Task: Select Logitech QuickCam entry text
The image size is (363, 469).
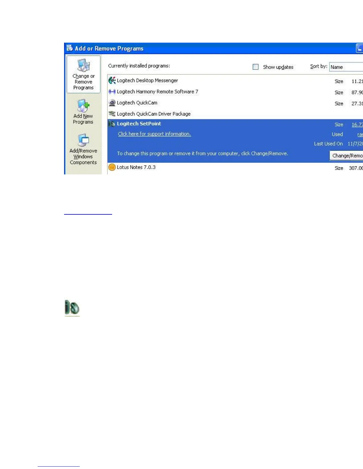Action: coord(137,103)
